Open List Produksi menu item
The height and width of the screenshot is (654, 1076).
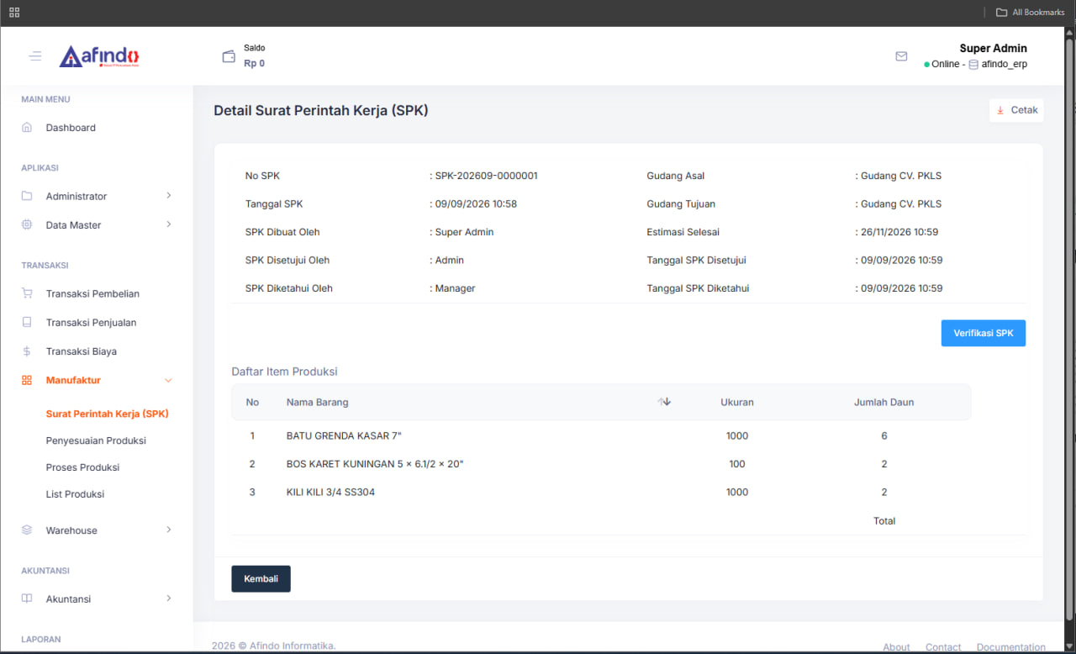click(75, 494)
